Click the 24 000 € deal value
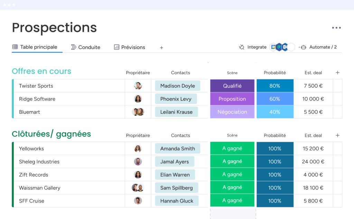Image resolution: width=354 pixels, height=219 pixels. tap(313, 161)
